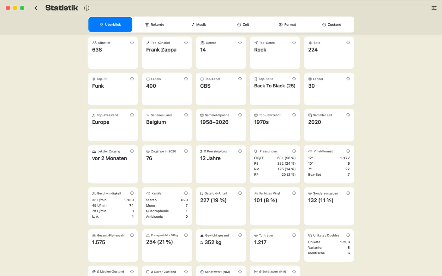Switch to the Musik tab
Image resolution: width=442 pixels, height=276 pixels.
[x=199, y=25]
